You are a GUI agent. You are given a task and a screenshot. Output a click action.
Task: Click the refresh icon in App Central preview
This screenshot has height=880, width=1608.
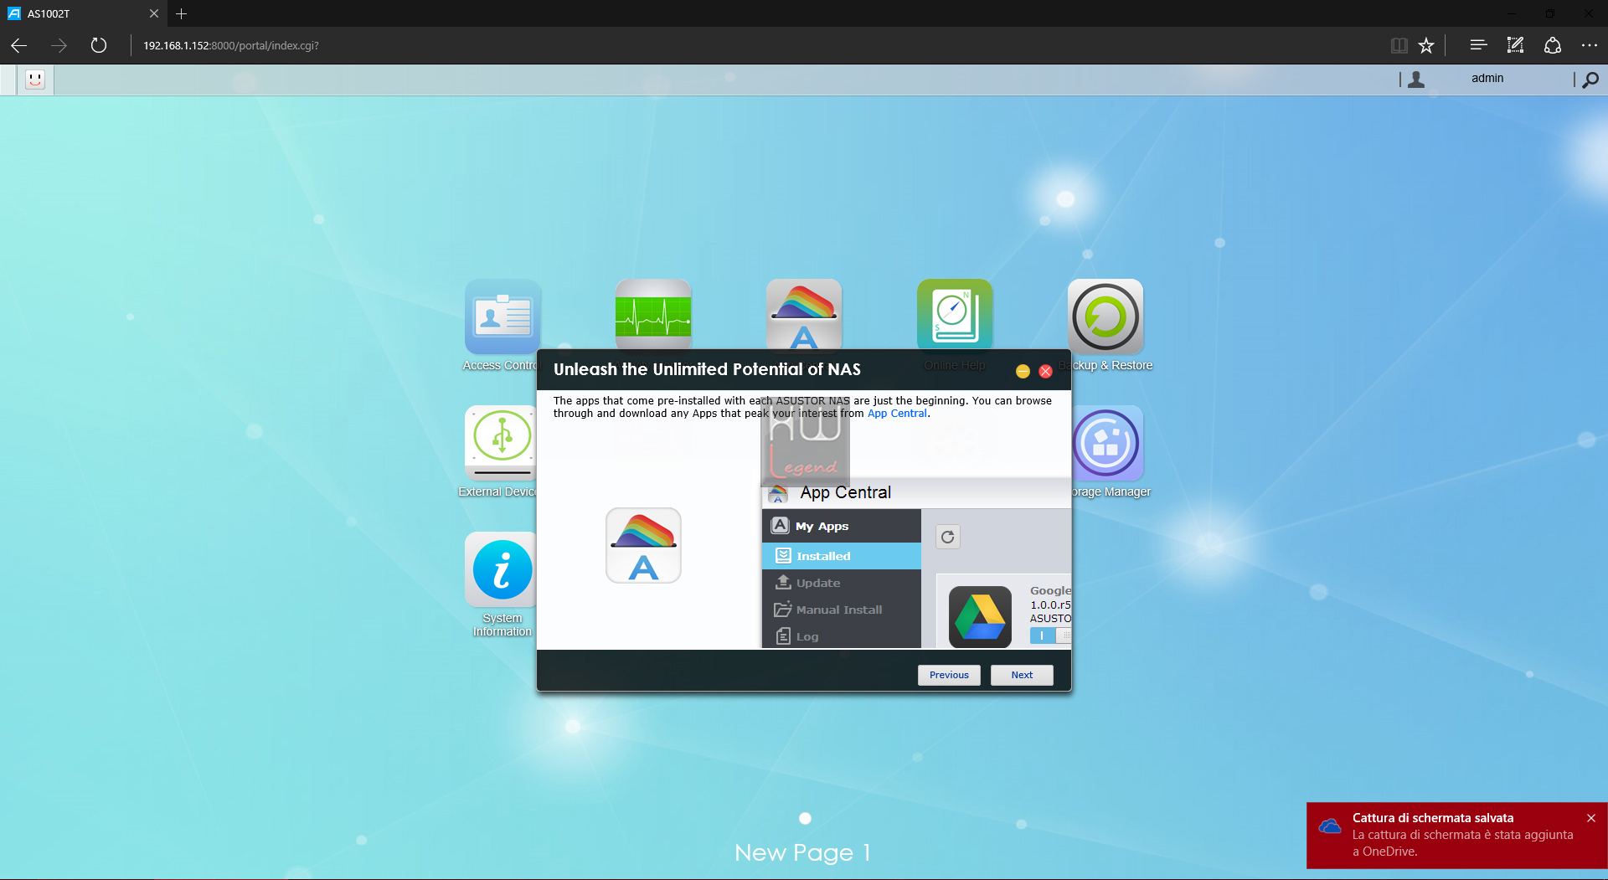[x=947, y=537]
